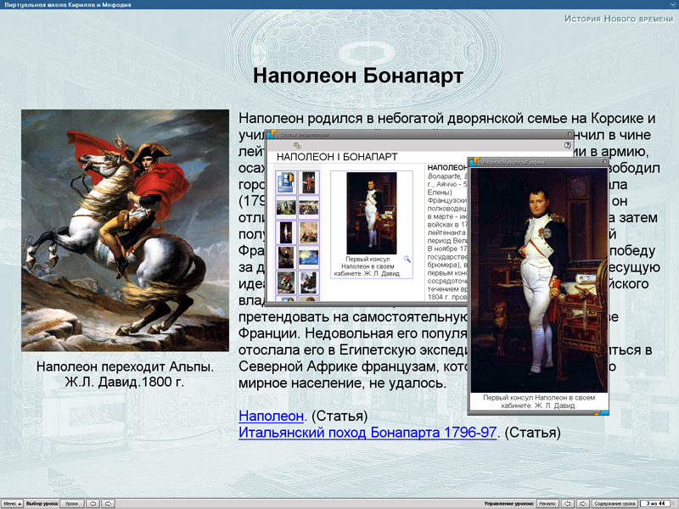Click the toolbar icon in the encyclopedia window

pyautogui.click(x=297, y=145)
